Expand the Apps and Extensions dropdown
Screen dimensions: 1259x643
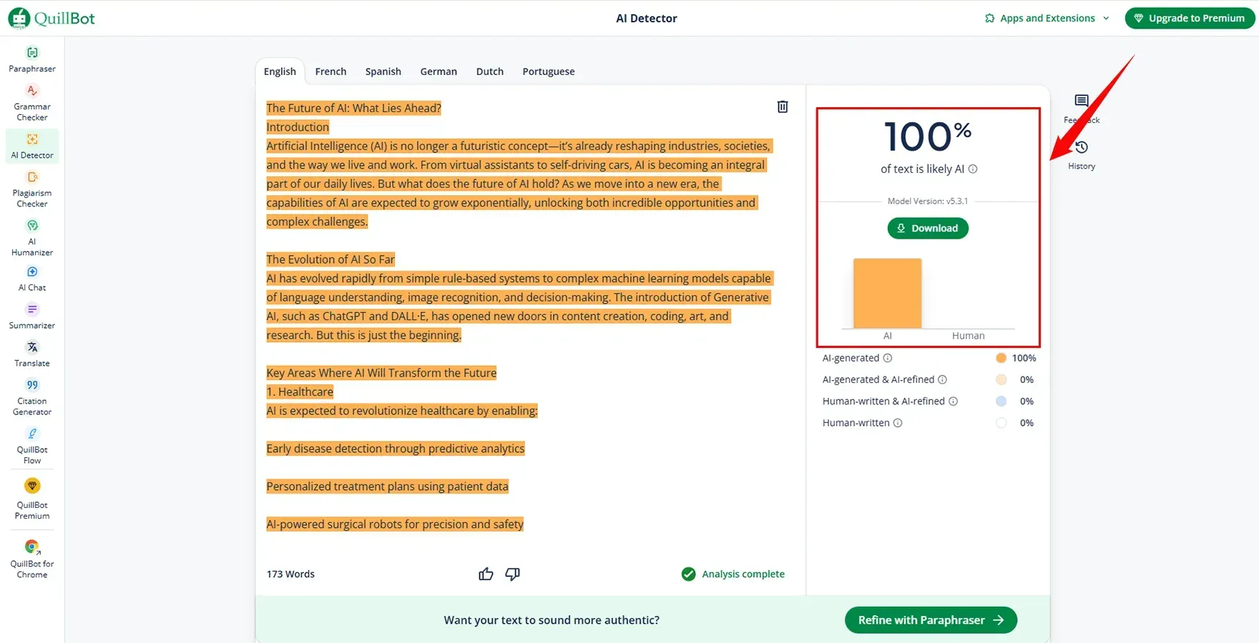(1047, 18)
